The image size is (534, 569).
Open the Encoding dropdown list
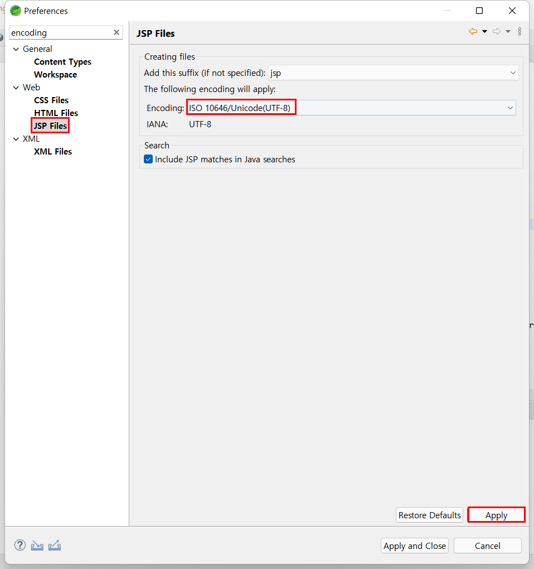[x=351, y=108]
